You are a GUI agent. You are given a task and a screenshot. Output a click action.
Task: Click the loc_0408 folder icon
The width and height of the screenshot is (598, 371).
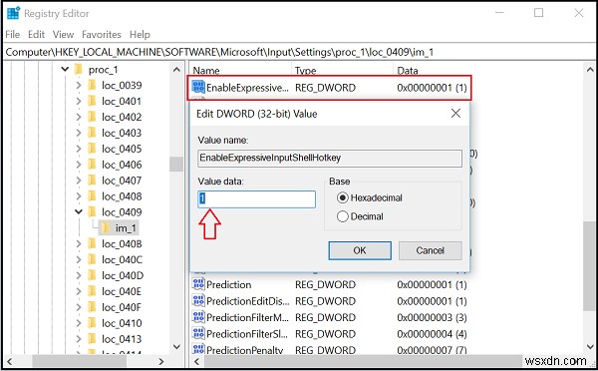[x=93, y=196]
